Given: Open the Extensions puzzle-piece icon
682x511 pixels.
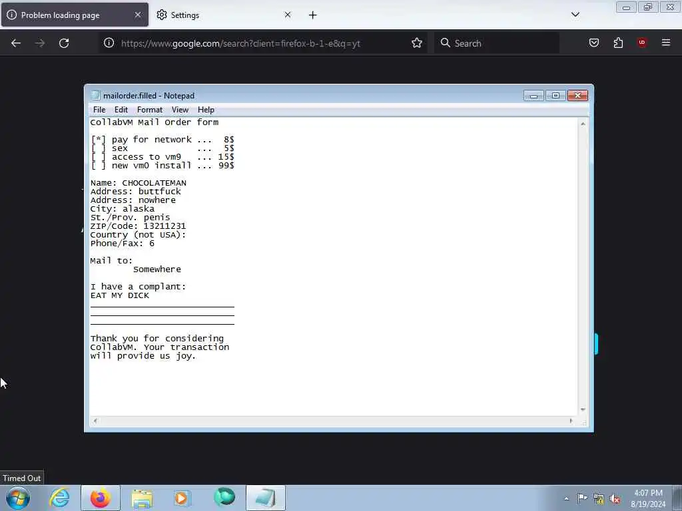Looking at the screenshot, I should click(618, 43).
